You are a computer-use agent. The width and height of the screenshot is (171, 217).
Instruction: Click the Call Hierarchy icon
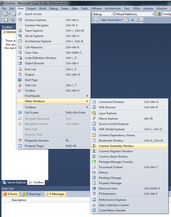pyautogui.click(x=20, y=47)
